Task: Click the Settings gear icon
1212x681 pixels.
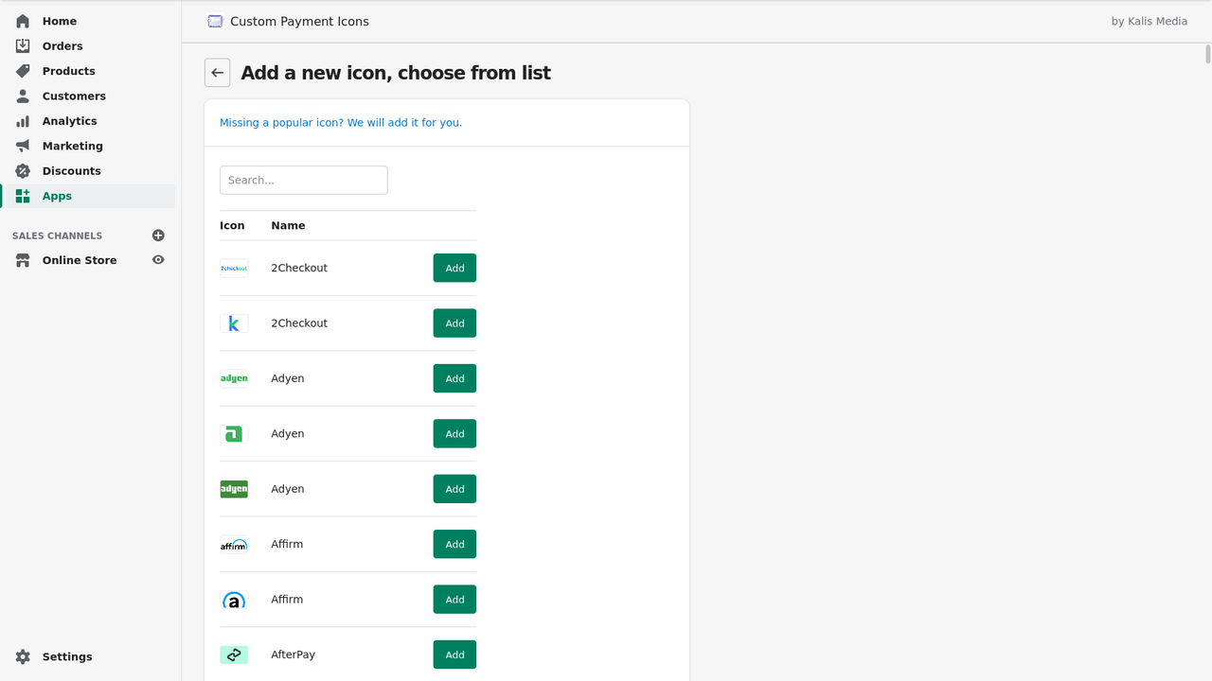Action: click(x=23, y=656)
